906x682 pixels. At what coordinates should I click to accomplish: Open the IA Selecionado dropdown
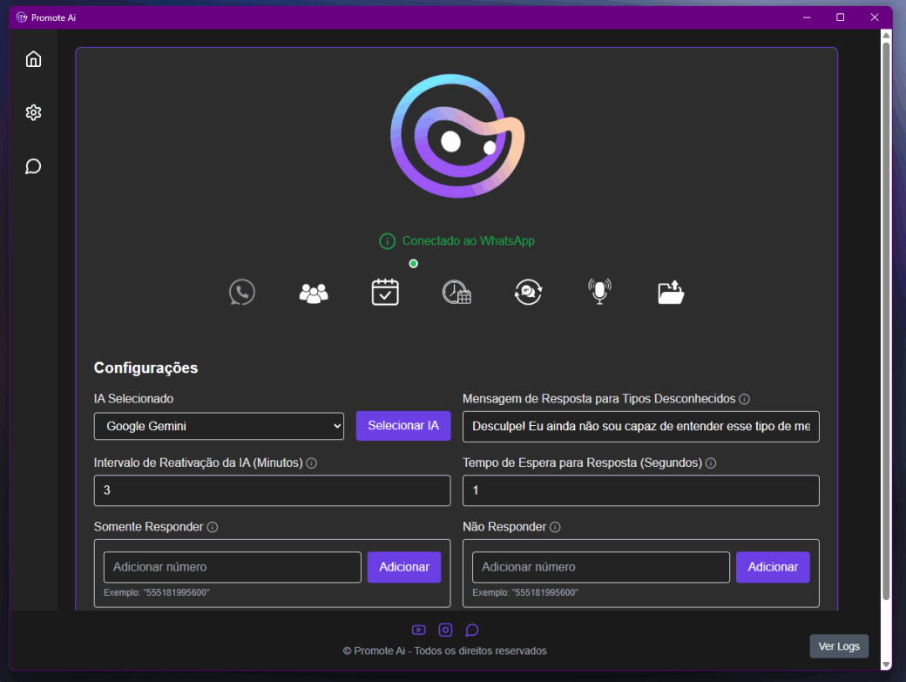[219, 426]
